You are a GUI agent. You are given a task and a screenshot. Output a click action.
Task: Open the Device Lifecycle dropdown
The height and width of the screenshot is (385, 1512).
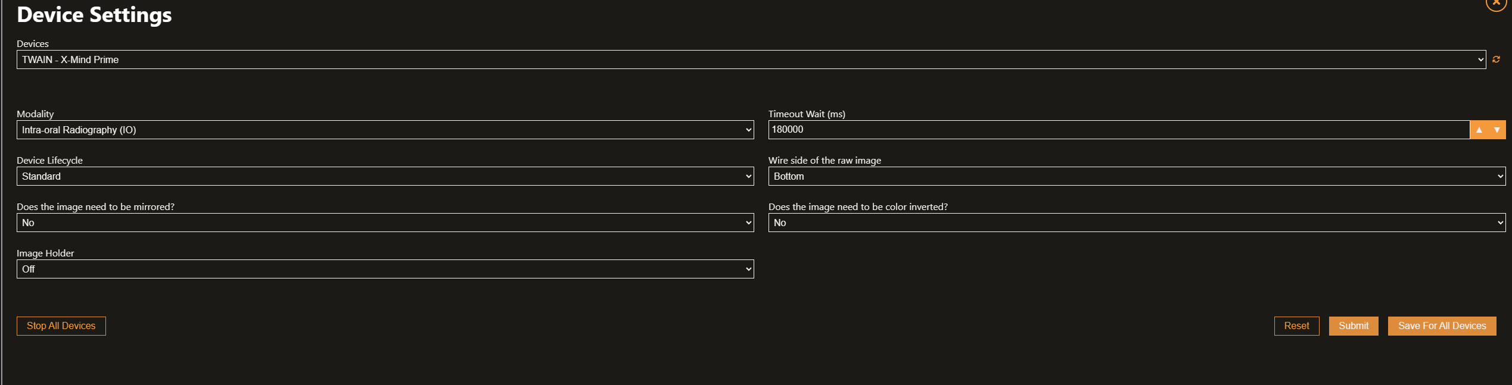385,176
